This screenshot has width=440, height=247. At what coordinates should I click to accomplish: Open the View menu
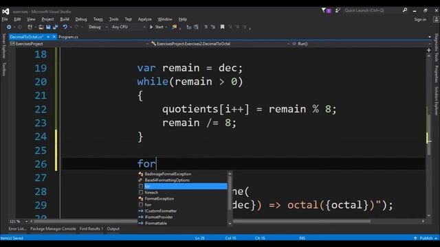(31, 19)
